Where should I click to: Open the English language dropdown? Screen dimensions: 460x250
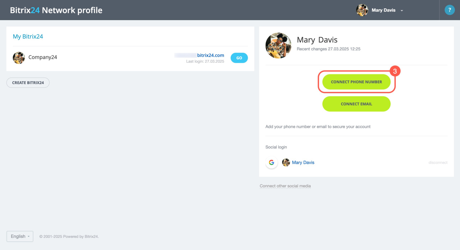coord(20,236)
